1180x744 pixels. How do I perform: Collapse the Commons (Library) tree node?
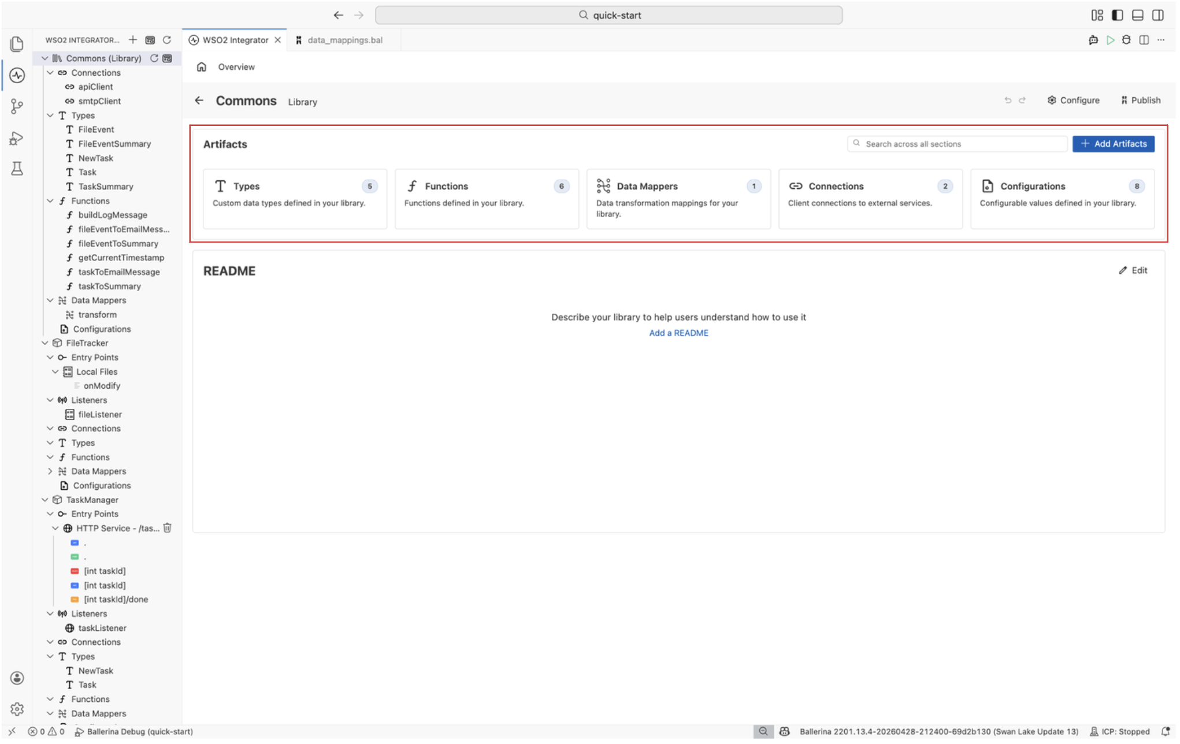[x=45, y=58]
